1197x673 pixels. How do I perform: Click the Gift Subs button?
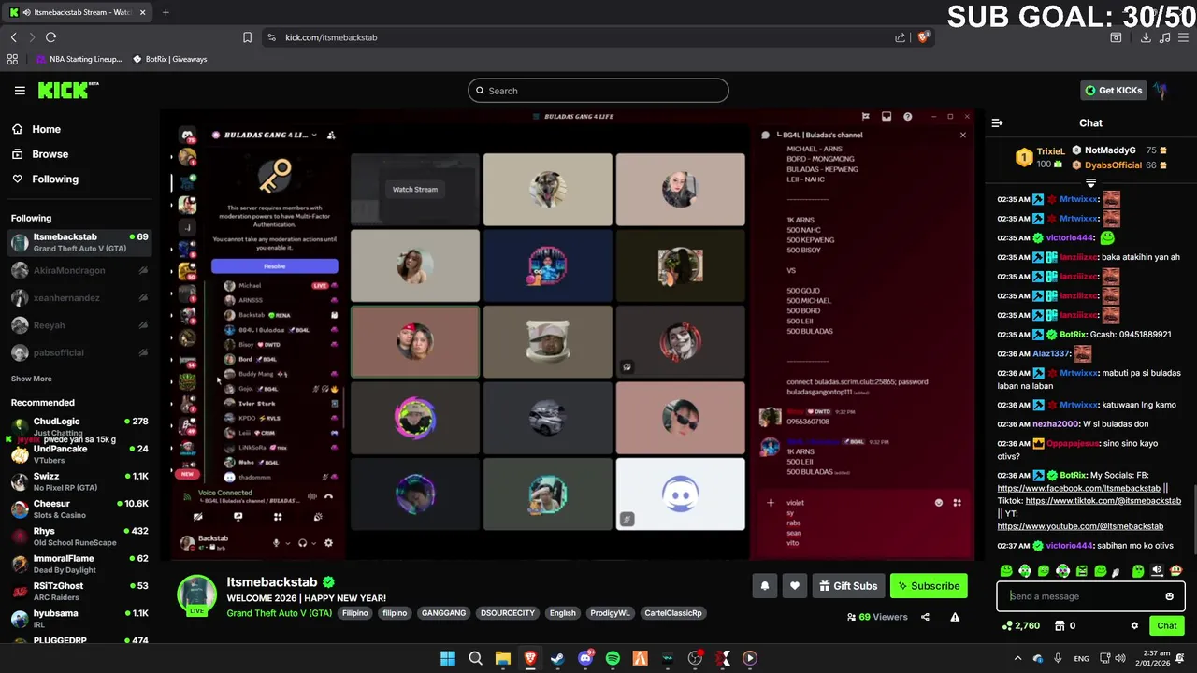coord(848,586)
